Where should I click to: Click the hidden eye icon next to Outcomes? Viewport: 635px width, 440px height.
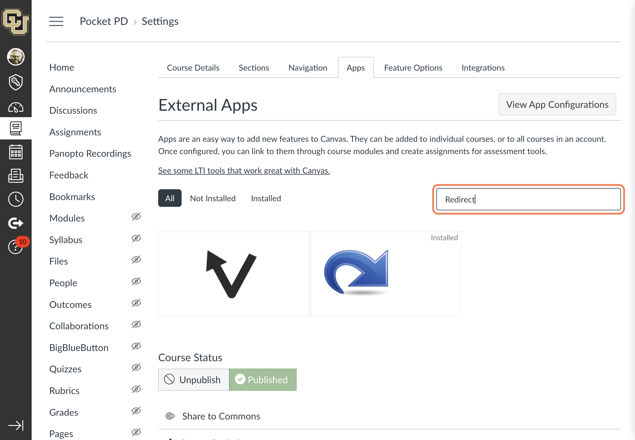tap(136, 303)
